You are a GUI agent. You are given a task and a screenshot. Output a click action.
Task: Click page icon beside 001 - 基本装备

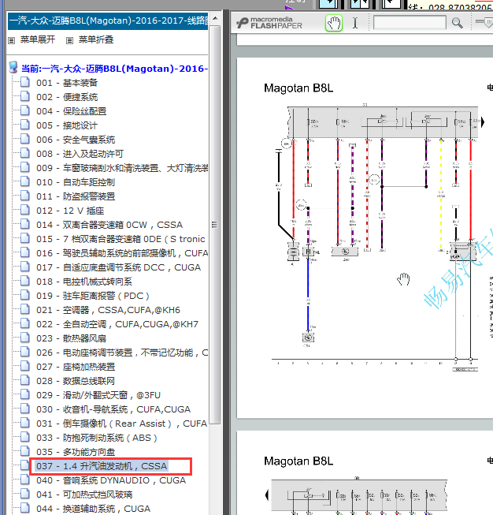tap(25, 82)
